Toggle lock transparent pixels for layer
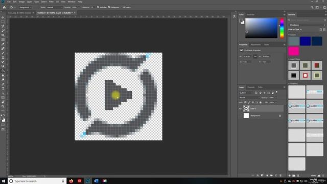This screenshot has height=184, width=327. coord(245,102)
